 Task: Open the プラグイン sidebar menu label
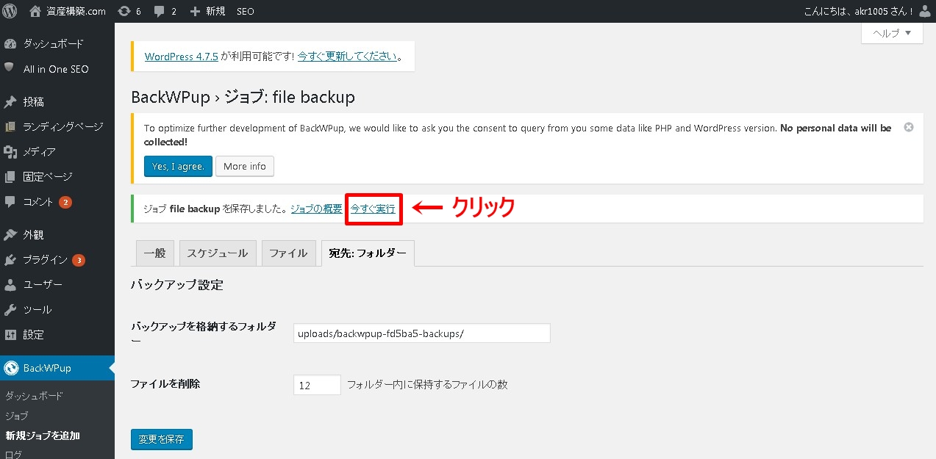coord(46,260)
